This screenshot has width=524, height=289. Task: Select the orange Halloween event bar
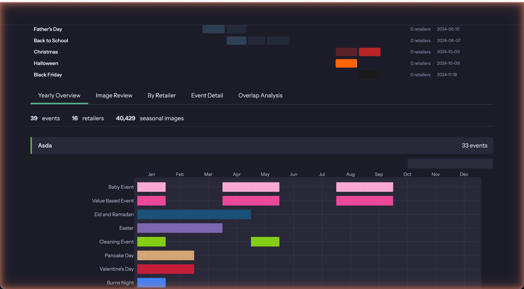coord(346,63)
